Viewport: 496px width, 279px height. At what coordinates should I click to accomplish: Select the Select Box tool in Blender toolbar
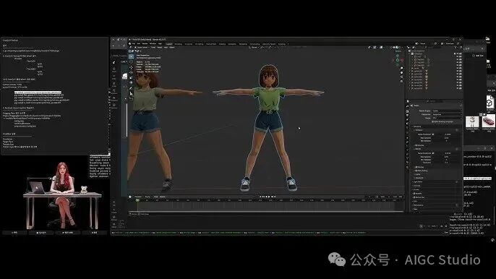coord(131,56)
